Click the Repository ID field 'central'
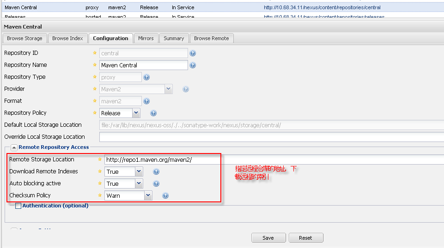Screen dimensions: 444x248 point(144,53)
